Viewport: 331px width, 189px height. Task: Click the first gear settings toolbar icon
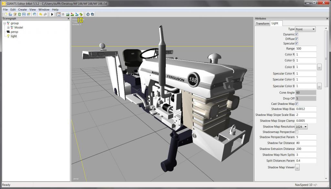(x=88, y=14)
